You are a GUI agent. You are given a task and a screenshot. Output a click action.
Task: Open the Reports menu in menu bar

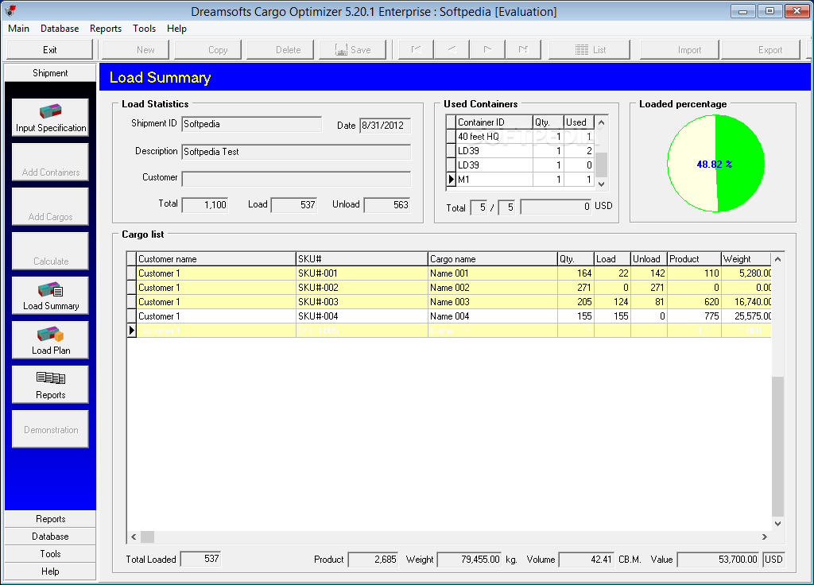click(106, 29)
